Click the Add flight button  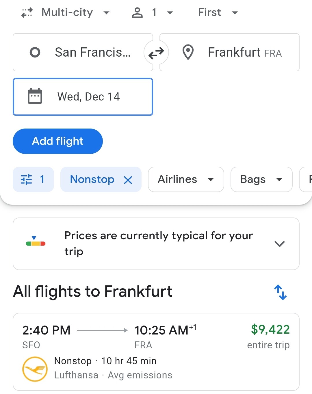pyautogui.click(x=58, y=141)
